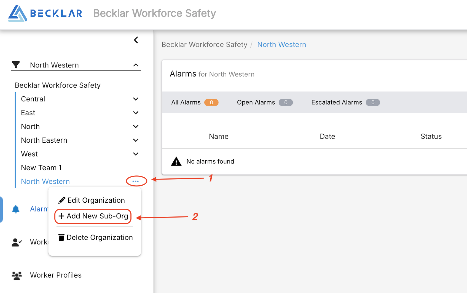Viewport: 467px width, 293px height.
Task: Click North Western breadcrumb link
Action: [281, 45]
